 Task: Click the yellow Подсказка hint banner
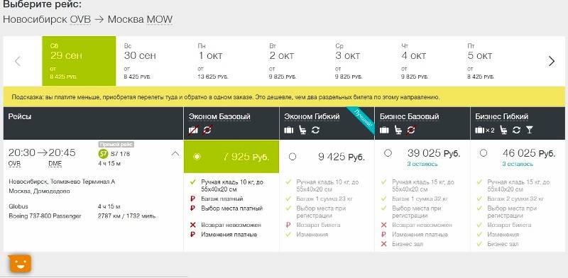point(284,97)
